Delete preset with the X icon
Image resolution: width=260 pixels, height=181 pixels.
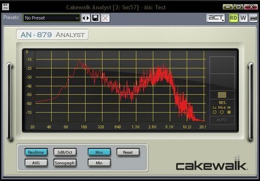pyautogui.click(x=105, y=18)
